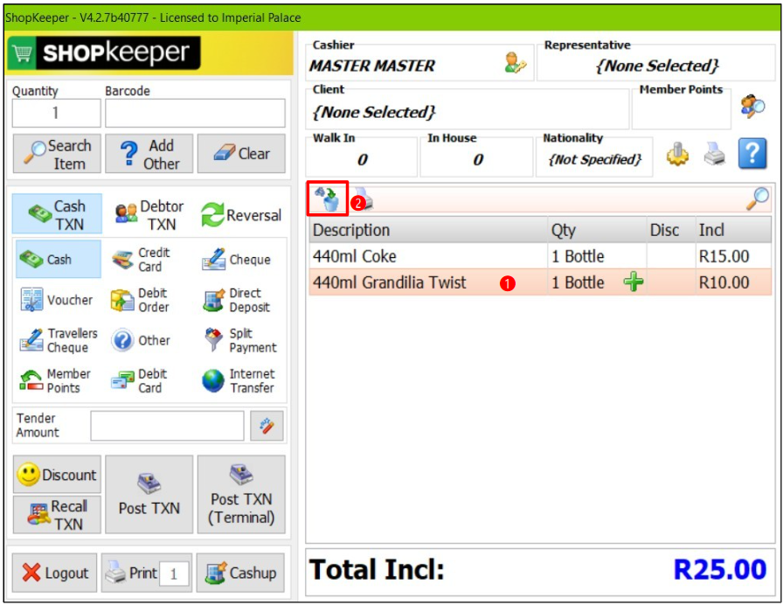Viewport: 783px width, 605px height.
Task: Click the print copies count box
Action: 174,574
